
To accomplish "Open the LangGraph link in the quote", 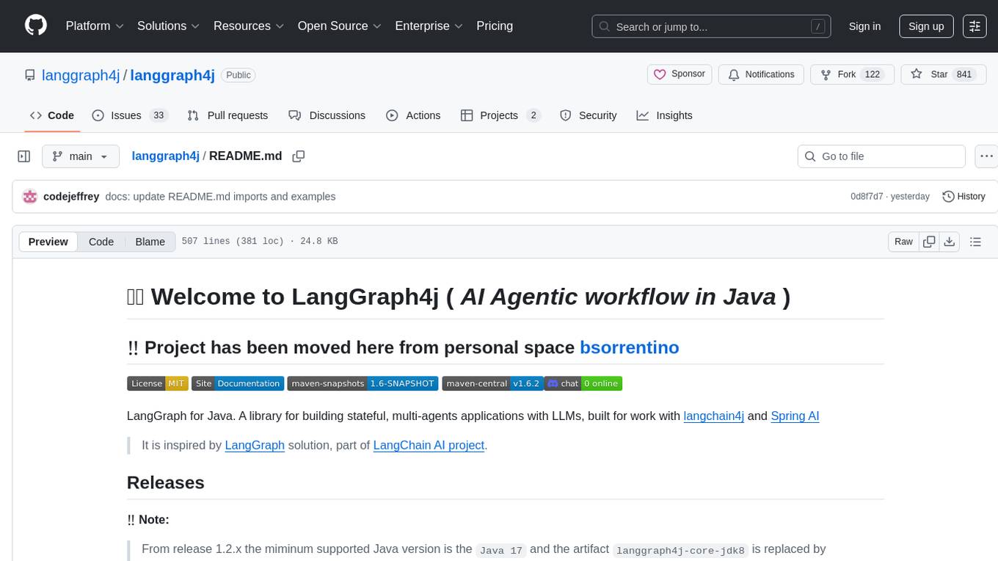I will click(x=255, y=445).
